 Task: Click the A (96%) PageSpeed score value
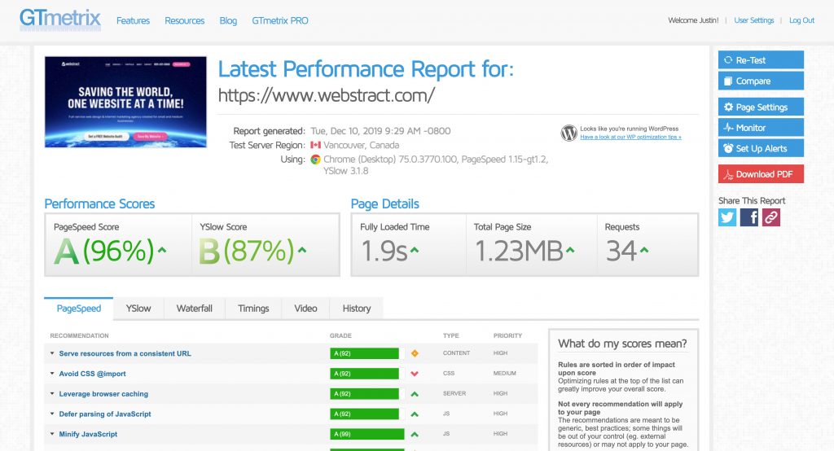104,251
